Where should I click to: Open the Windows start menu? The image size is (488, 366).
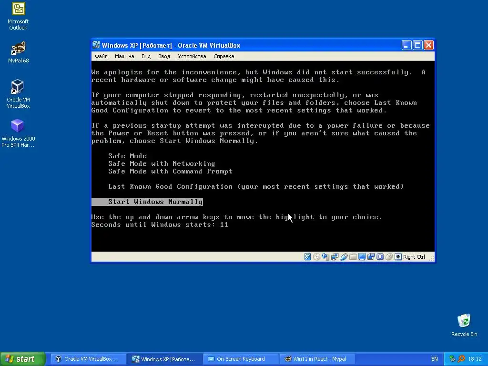point(22,359)
